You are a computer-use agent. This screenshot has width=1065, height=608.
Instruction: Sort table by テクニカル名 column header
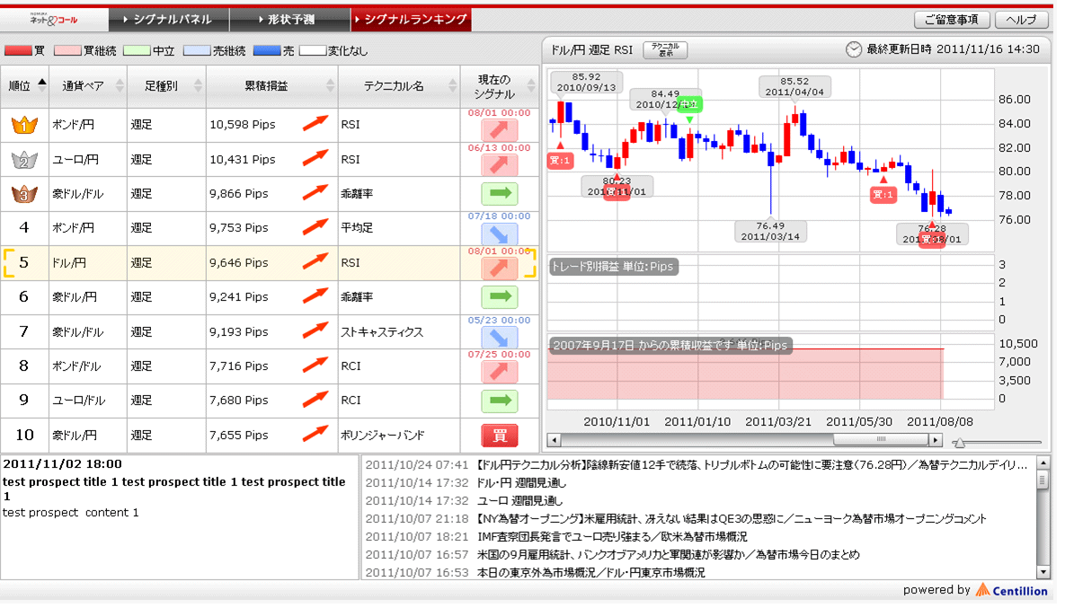pyautogui.click(x=398, y=86)
